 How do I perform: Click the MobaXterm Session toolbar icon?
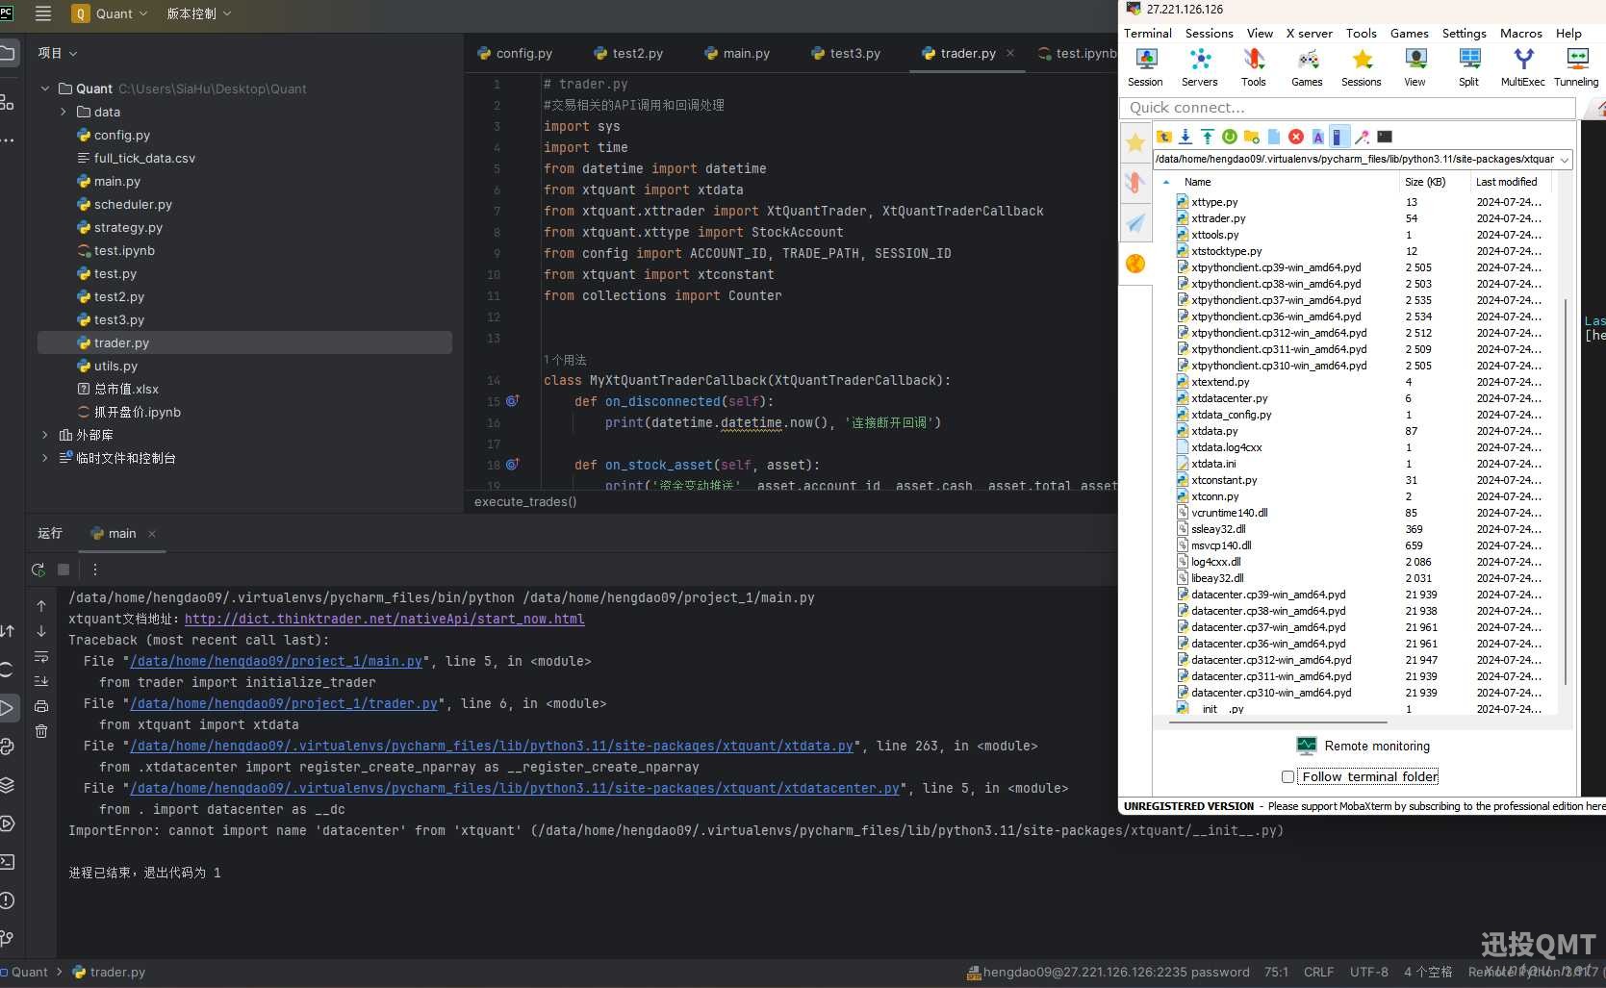pos(1146,67)
